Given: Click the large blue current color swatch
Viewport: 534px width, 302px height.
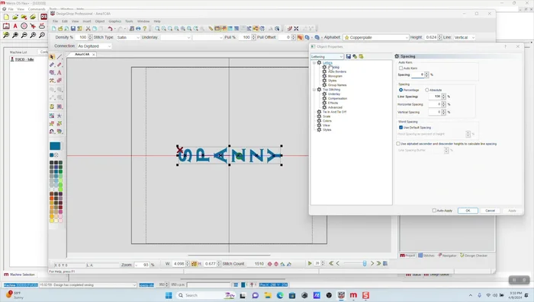Looking at the screenshot, I should point(55,146).
